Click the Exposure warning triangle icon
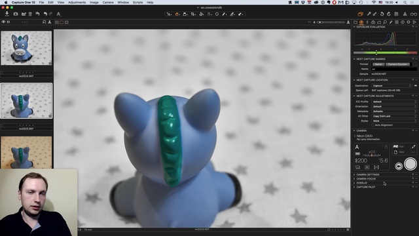The image size is (419, 236). 405,14
